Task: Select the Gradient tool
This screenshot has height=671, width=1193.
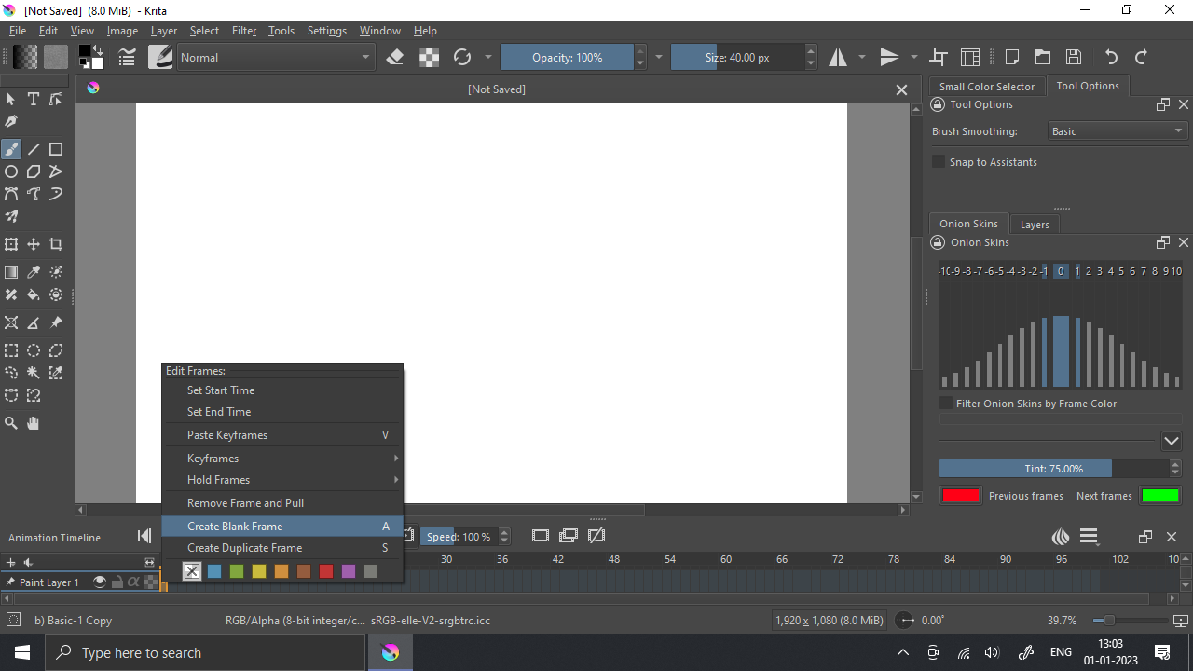Action: [x=11, y=272]
